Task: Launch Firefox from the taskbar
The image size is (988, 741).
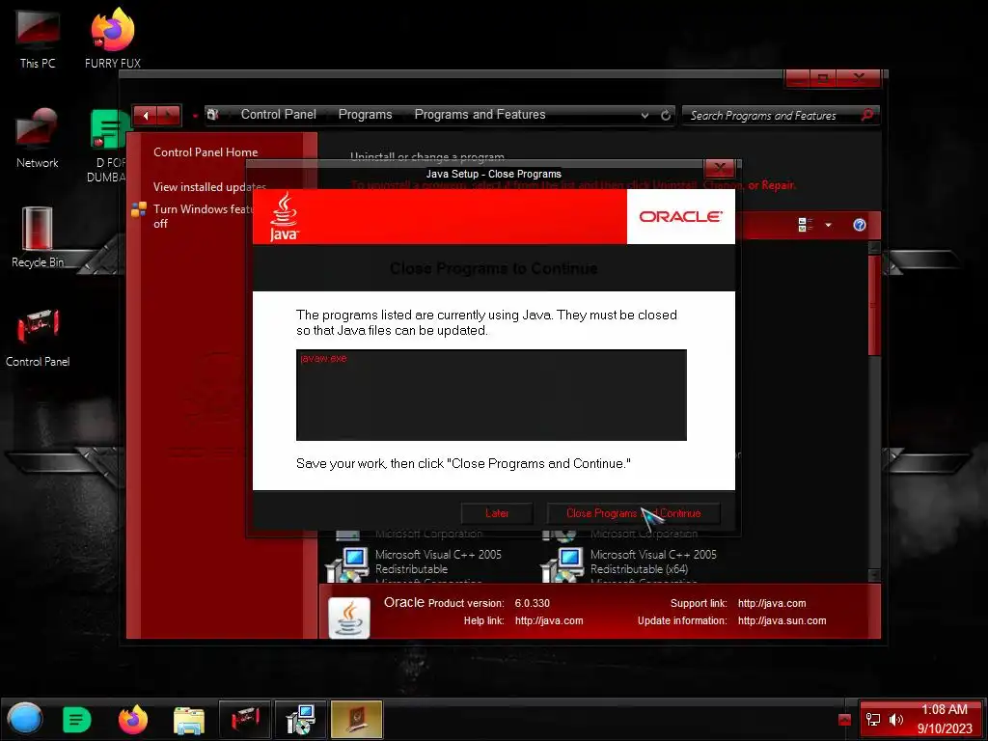Action: 133,719
